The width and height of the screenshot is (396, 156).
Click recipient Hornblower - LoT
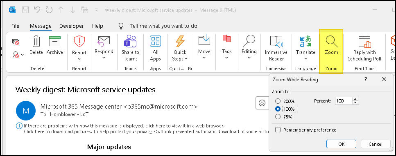pyautogui.click(x=69, y=114)
